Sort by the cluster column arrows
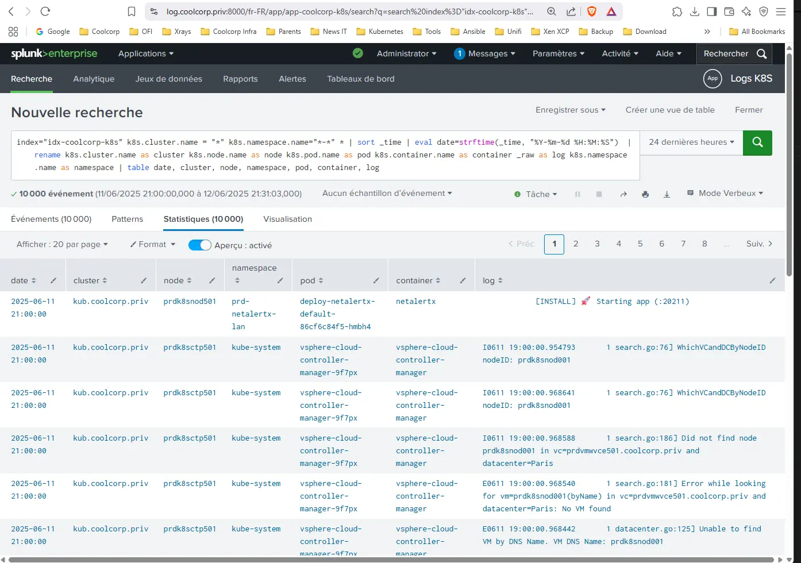This screenshot has height=563, width=801. tap(105, 280)
